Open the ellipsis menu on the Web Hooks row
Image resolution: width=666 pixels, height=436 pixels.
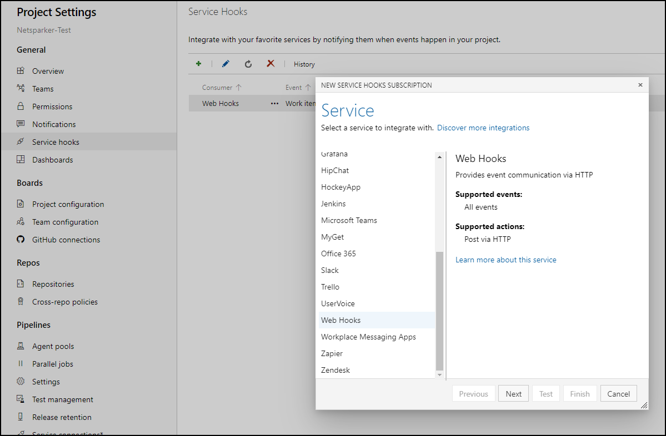[x=276, y=103]
